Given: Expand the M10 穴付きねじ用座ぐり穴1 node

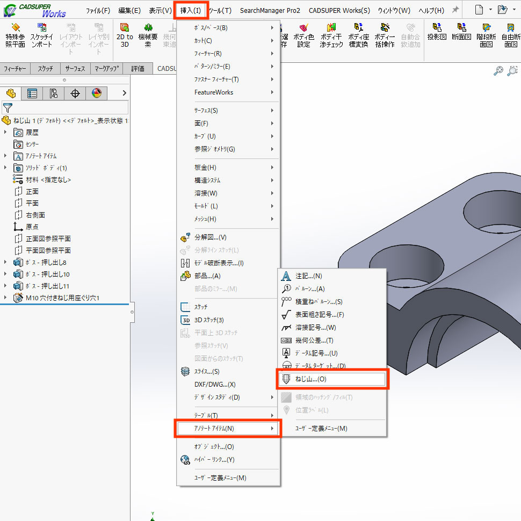Looking at the screenshot, I should [x=6, y=298].
